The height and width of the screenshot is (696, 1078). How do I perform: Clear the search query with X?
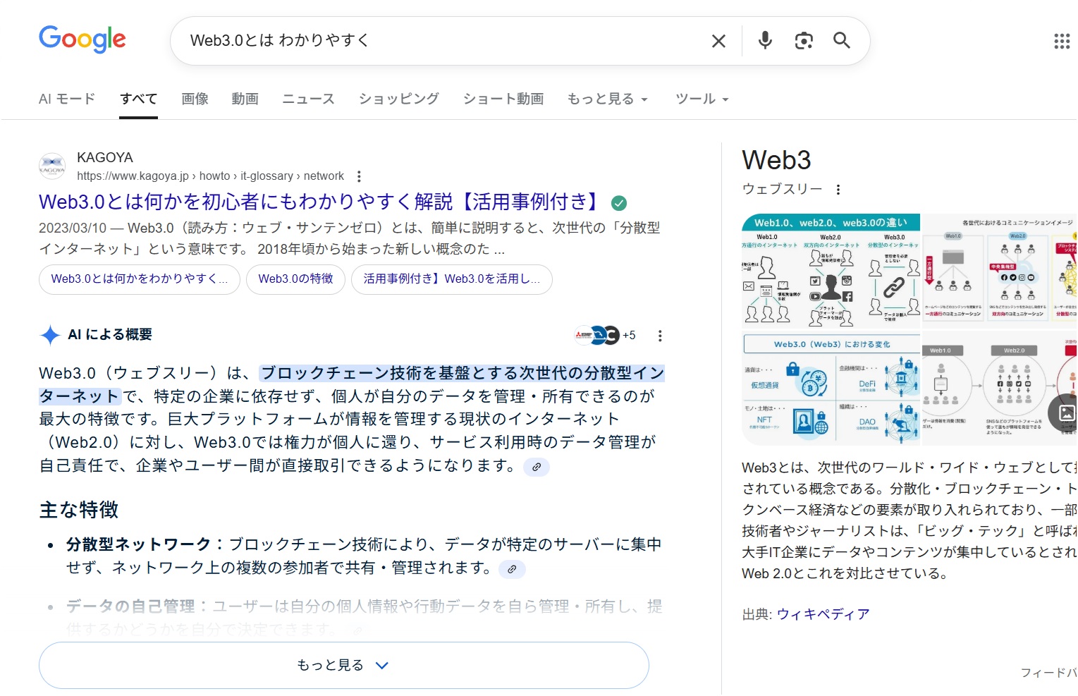point(718,41)
